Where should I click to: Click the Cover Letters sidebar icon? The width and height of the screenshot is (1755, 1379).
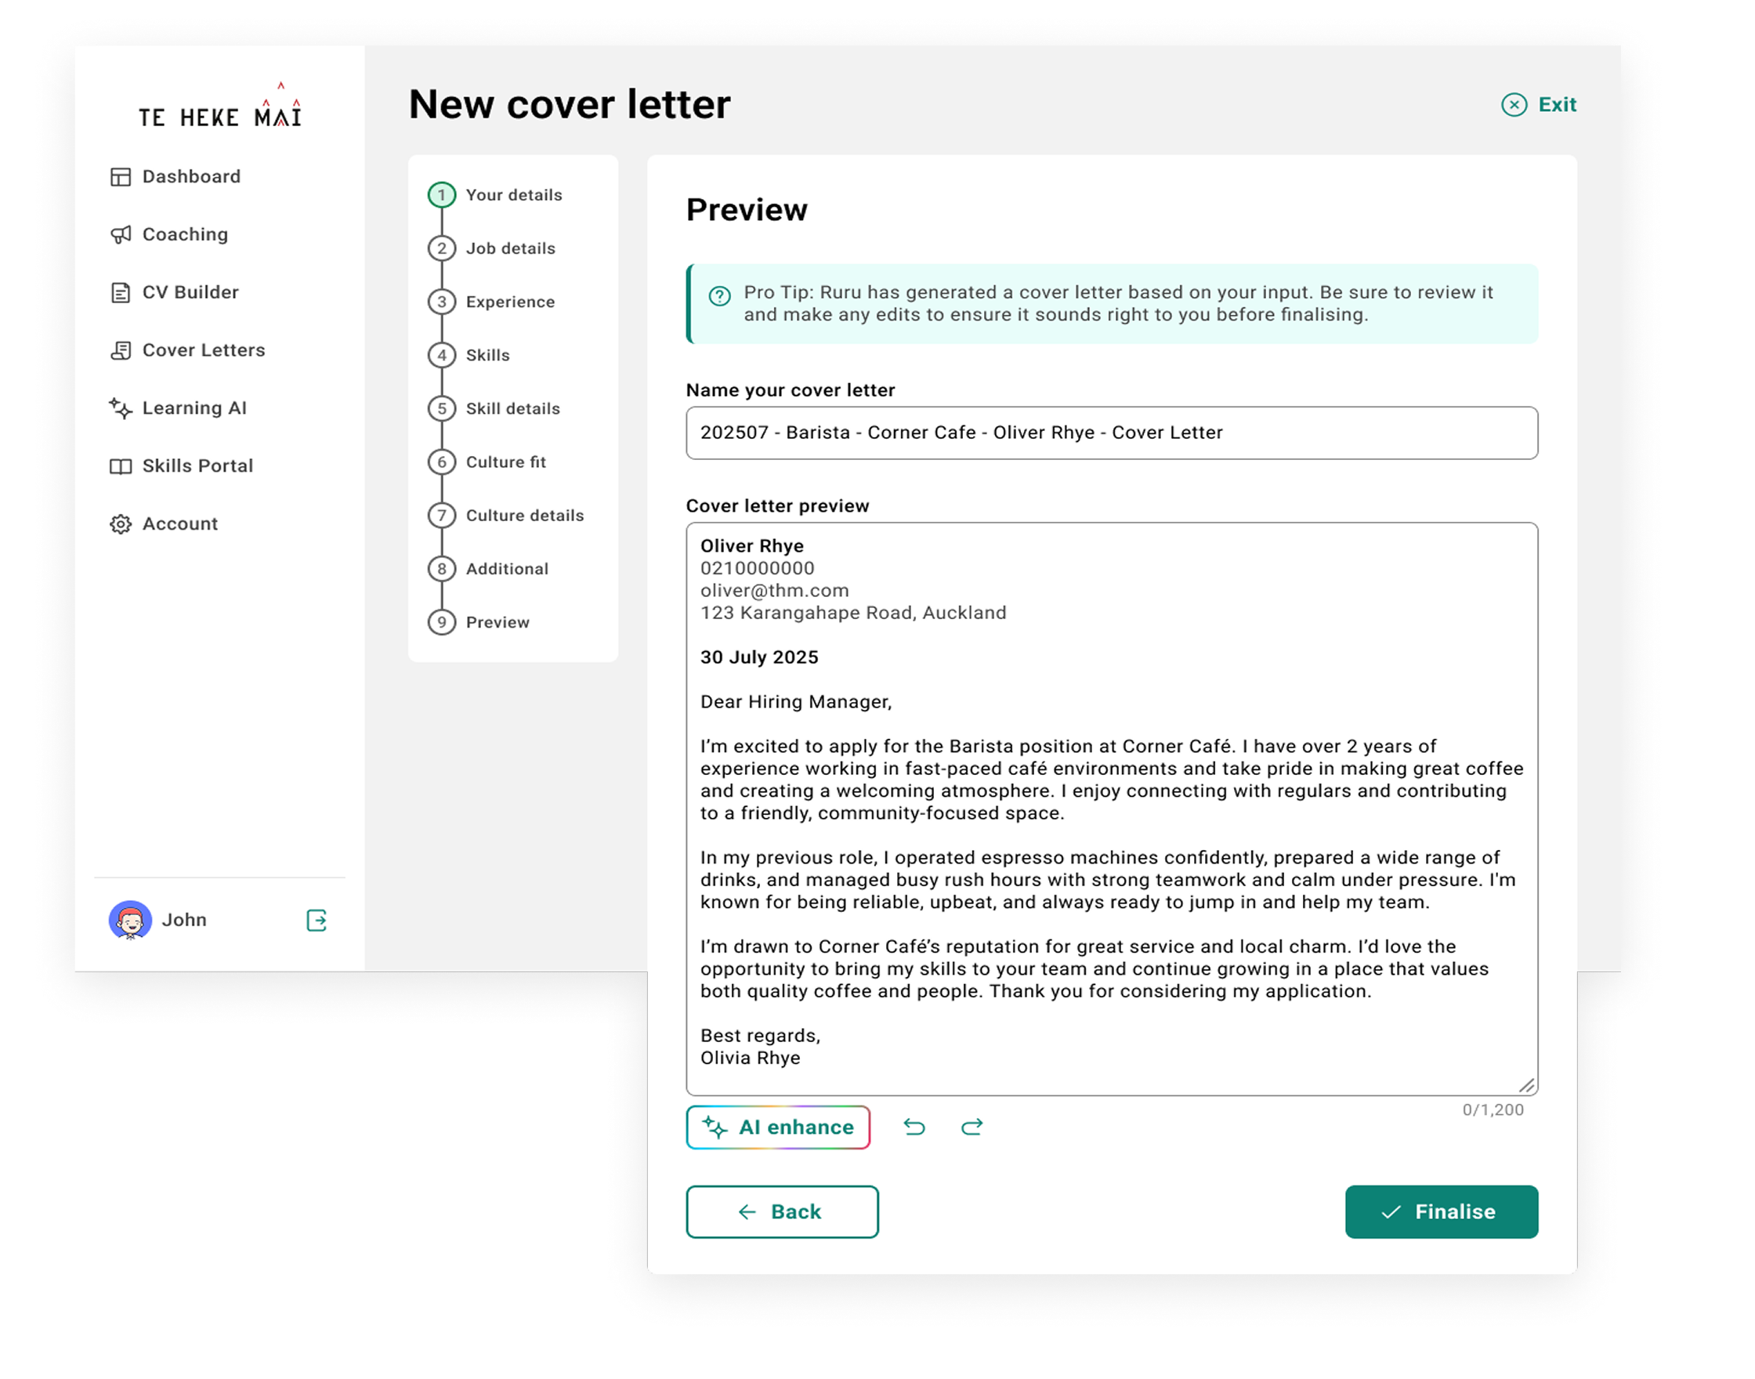[x=121, y=350]
